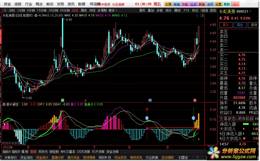Expand 更多 period options
The image size is (260, 161).
[x=113, y=10]
